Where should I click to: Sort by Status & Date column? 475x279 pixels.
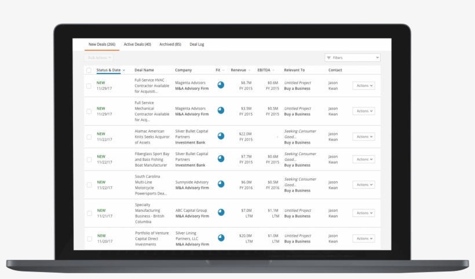click(111, 70)
